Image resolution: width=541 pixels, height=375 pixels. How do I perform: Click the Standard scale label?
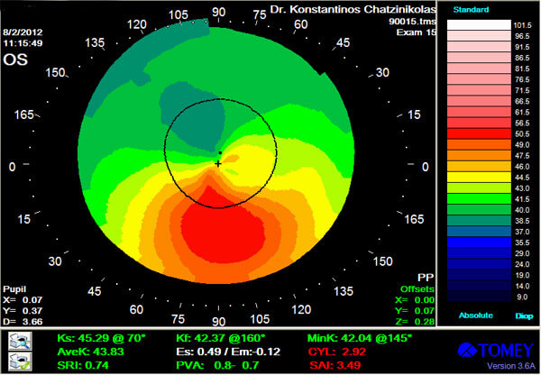469,10
